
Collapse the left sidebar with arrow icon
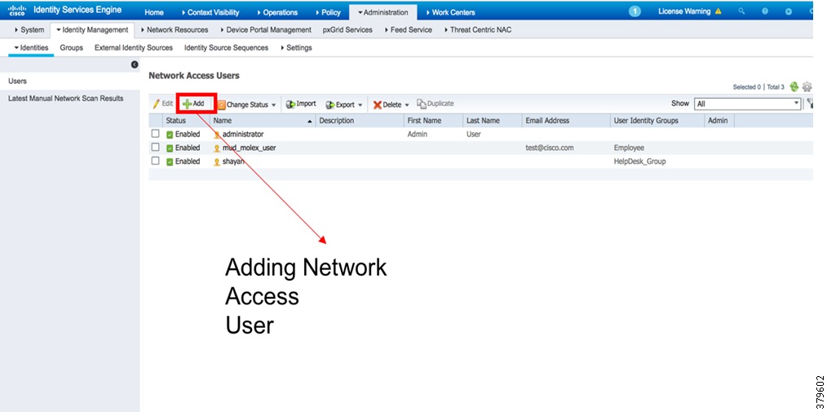click(x=135, y=64)
